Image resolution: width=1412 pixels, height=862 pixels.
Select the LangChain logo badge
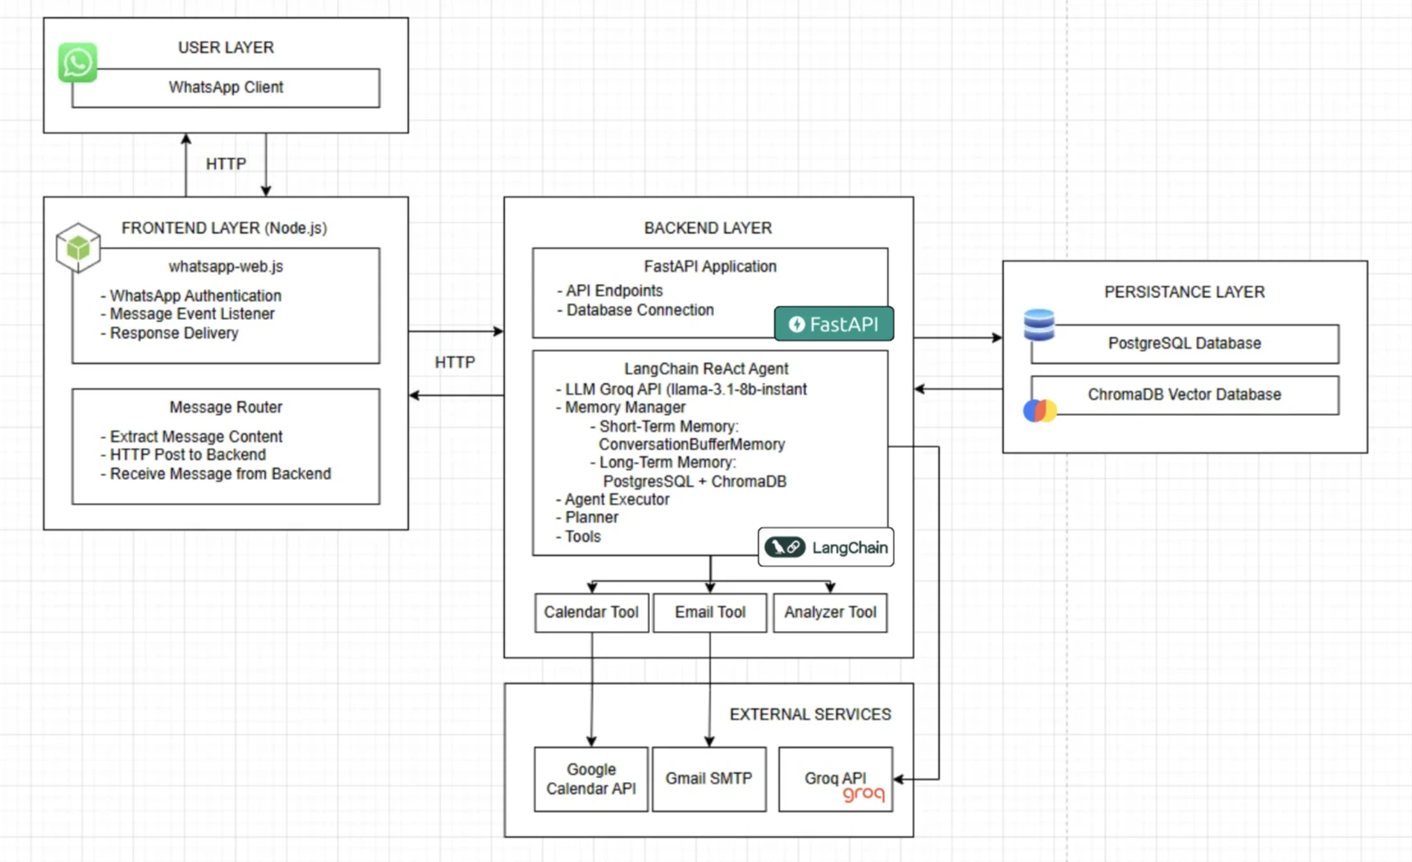tap(826, 547)
